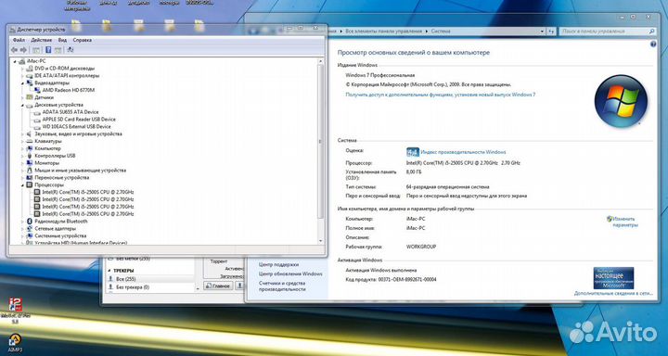The image size is (668, 356).
Task: Click Изменить параметры link
Action: (x=625, y=222)
